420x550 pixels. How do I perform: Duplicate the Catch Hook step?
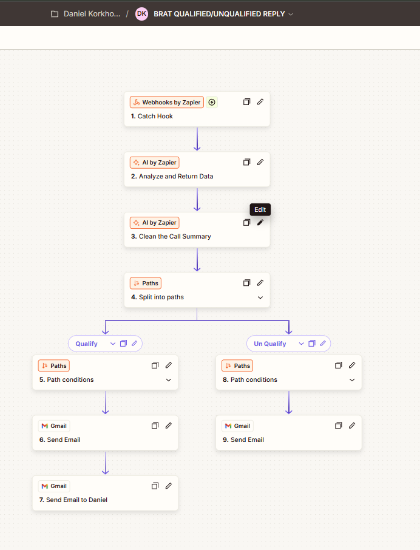pyautogui.click(x=247, y=102)
